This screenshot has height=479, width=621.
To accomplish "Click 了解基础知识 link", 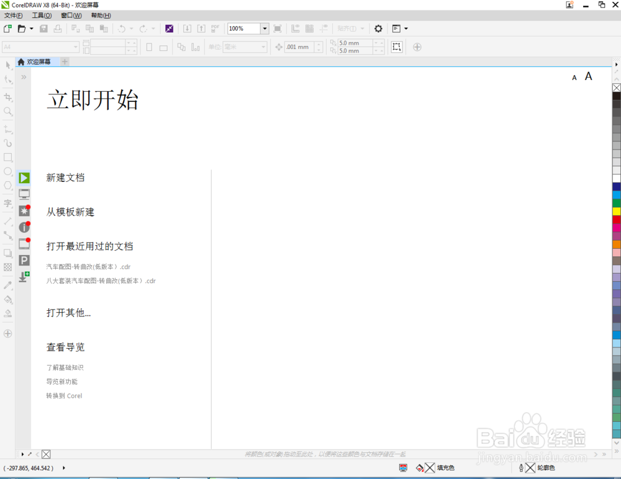I will pos(65,368).
